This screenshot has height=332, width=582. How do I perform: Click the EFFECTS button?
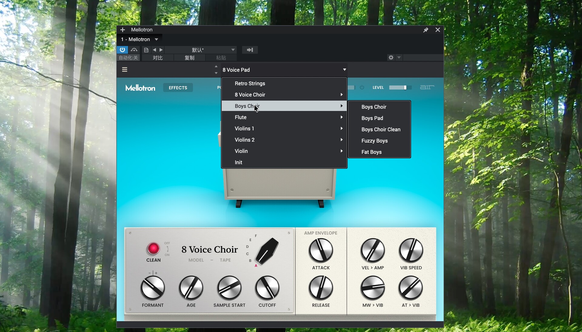178,88
